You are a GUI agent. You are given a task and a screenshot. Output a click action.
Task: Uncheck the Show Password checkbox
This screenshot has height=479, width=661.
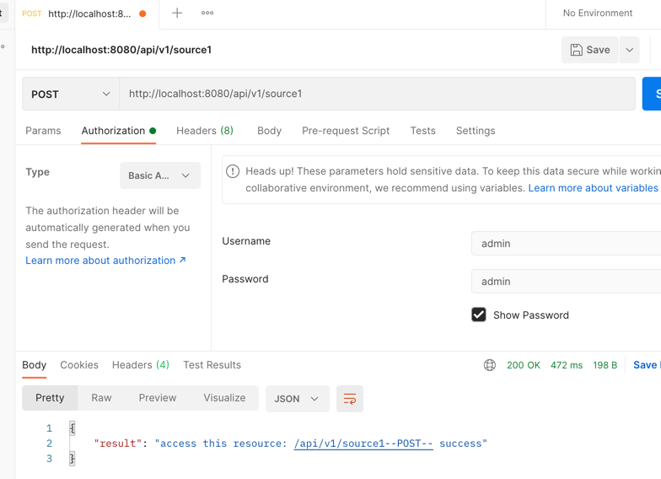(479, 315)
